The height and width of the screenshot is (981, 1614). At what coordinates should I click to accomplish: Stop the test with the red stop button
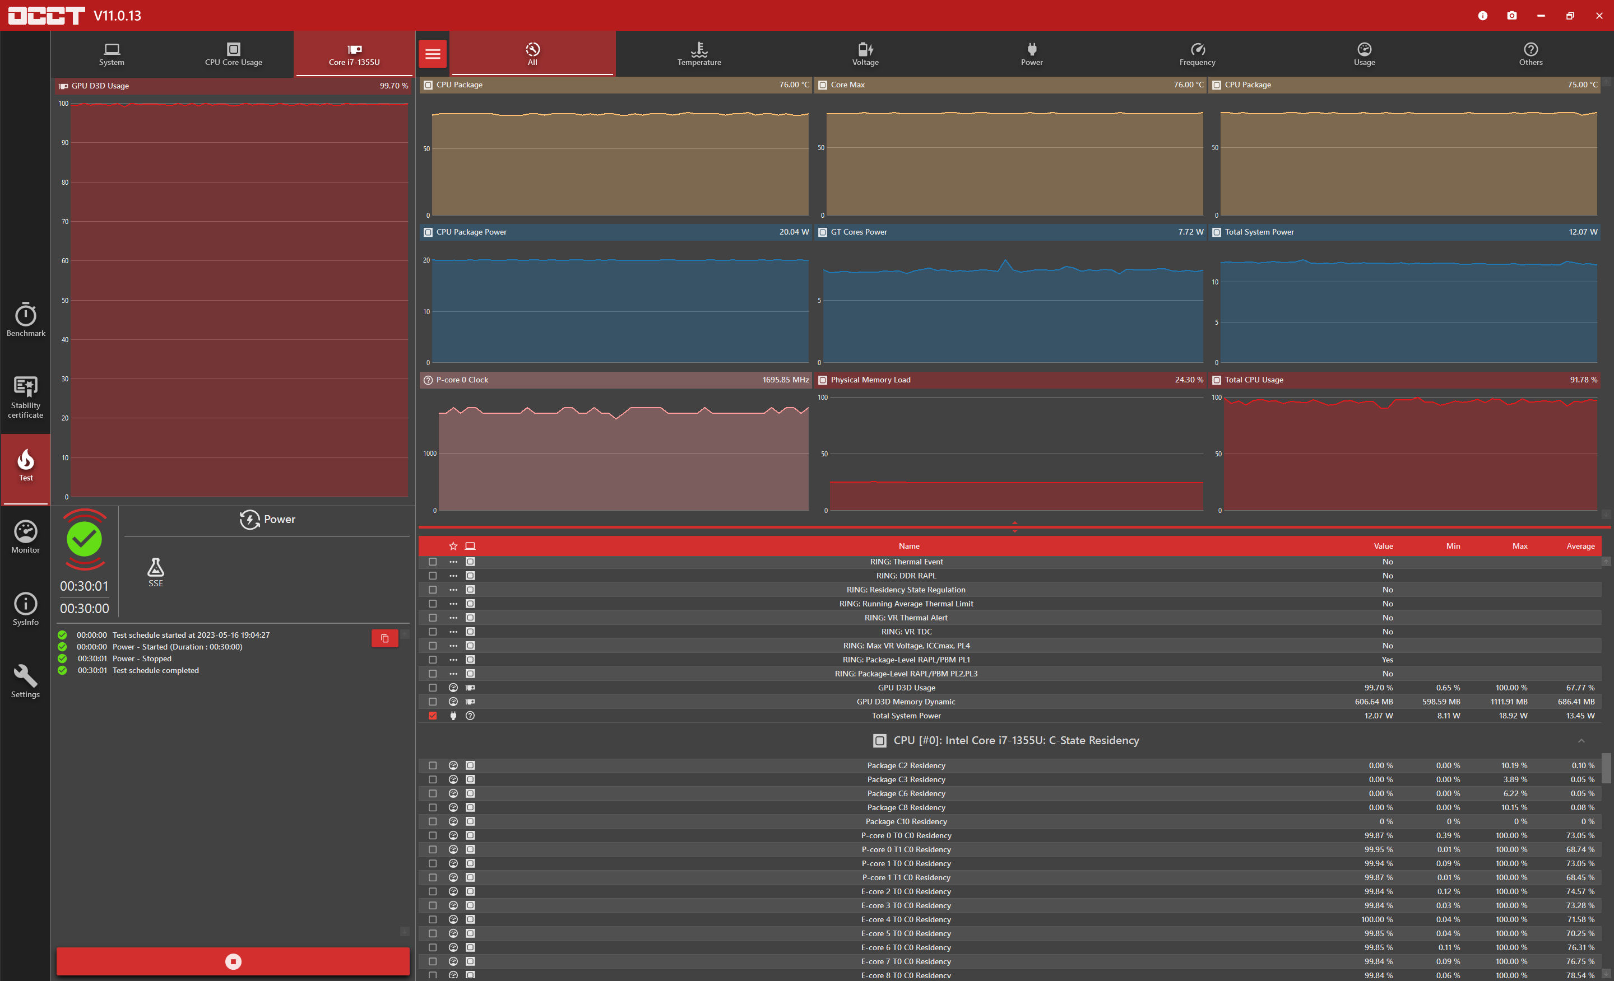(233, 961)
